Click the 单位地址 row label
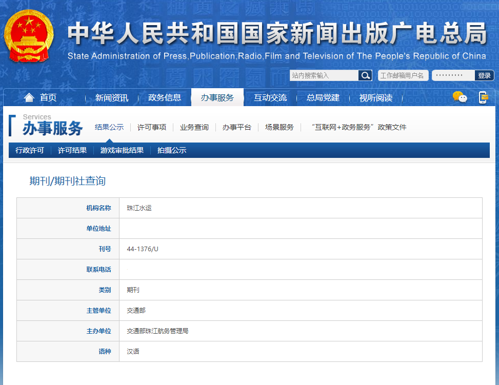 pyautogui.click(x=98, y=229)
